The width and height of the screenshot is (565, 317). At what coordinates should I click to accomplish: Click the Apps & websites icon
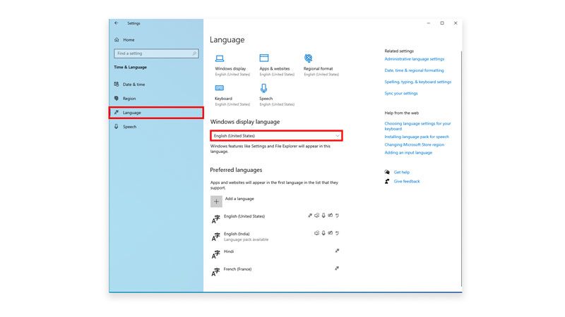(263, 58)
